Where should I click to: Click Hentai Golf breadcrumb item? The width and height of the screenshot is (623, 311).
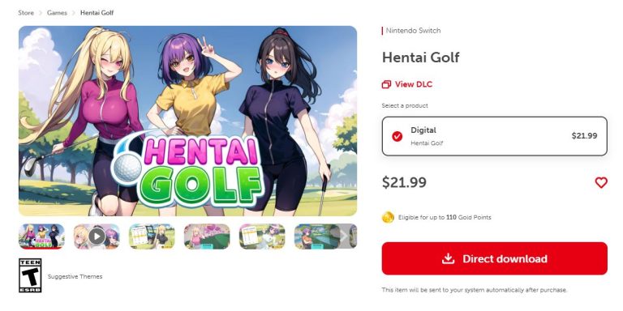[x=97, y=13]
